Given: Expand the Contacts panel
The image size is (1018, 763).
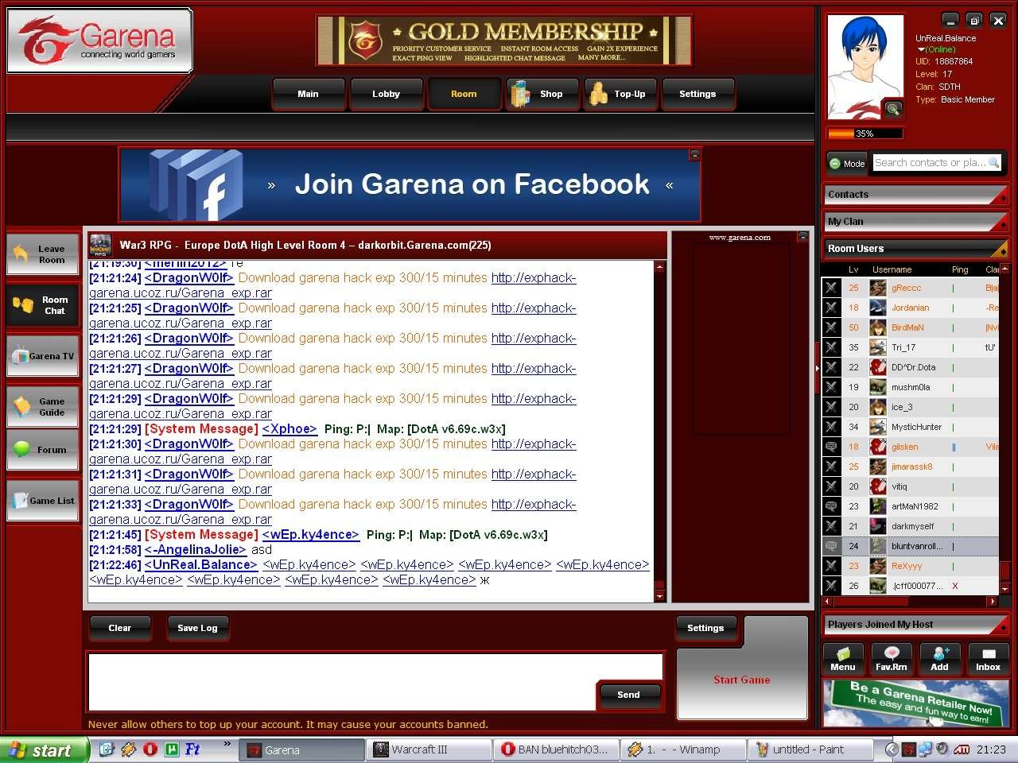Looking at the screenshot, I should (915, 194).
